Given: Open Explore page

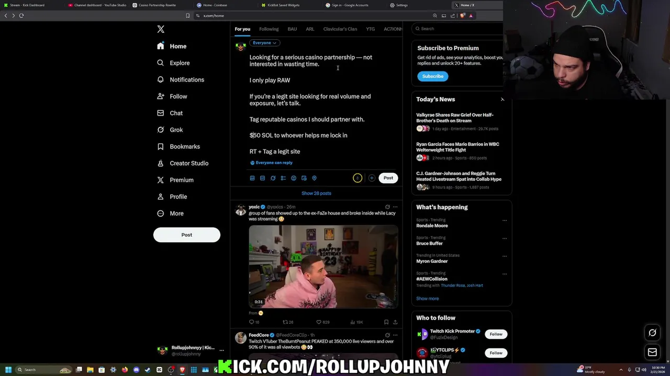Looking at the screenshot, I should coord(173,63).
